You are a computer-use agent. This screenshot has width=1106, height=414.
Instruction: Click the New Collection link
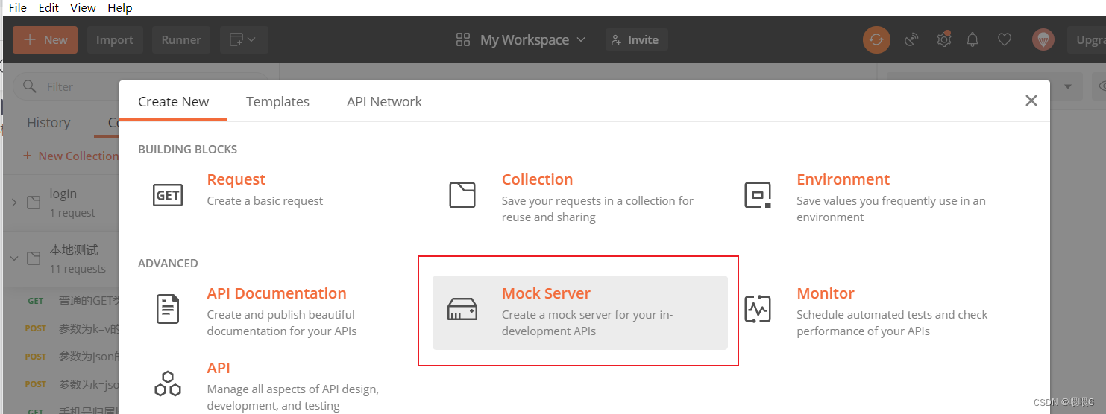pos(71,156)
